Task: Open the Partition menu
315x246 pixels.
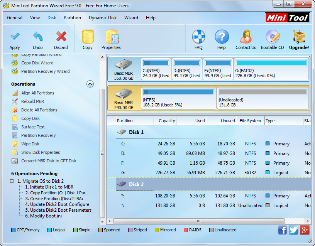Action: [x=72, y=18]
